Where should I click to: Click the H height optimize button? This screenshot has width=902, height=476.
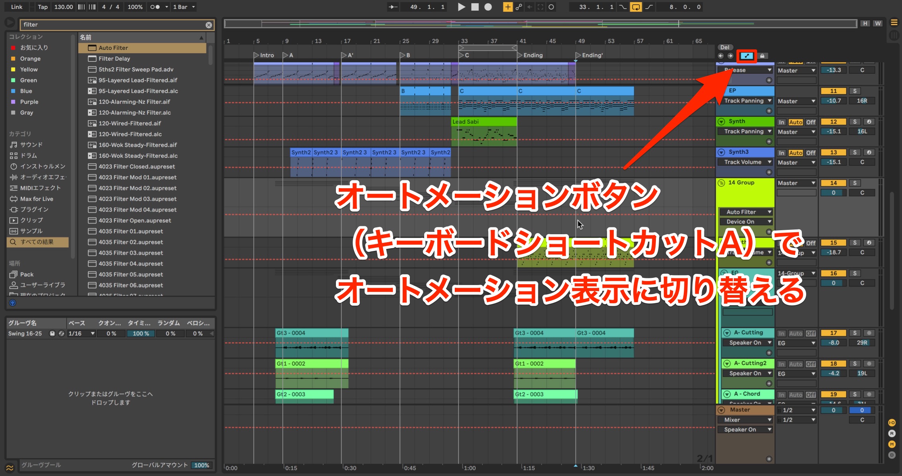[x=865, y=23]
